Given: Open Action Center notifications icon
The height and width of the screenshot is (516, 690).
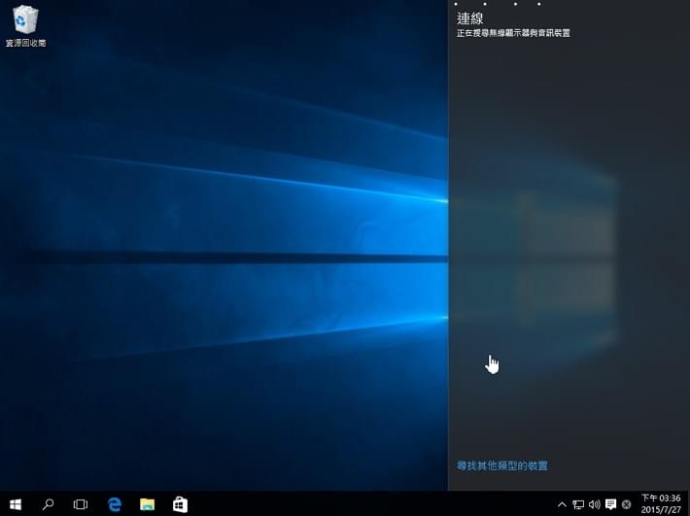Looking at the screenshot, I should (610, 504).
